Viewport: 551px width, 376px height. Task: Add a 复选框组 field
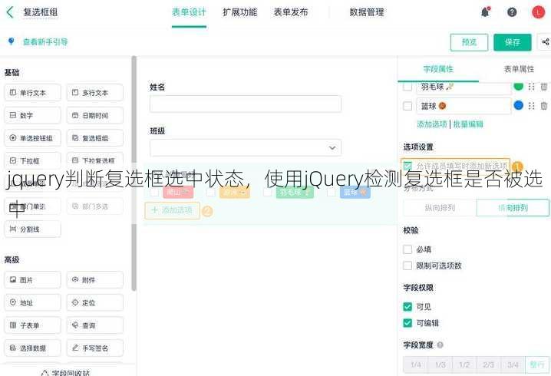(95, 138)
